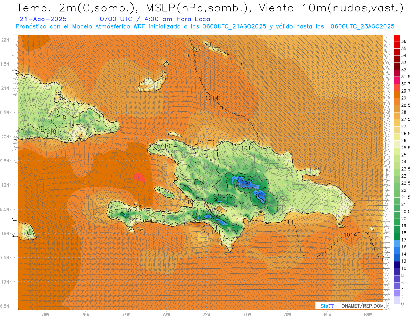This screenshot has width=413, height=319.
Task: Click the dark navy swatch between 12 and 10
Action: click(x=397, y=264)
